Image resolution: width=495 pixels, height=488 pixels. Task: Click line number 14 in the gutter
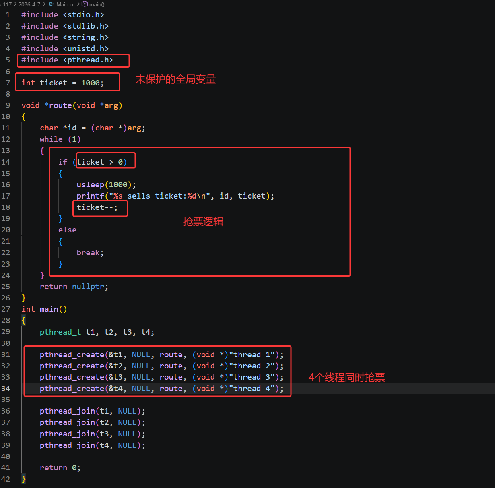6,162
